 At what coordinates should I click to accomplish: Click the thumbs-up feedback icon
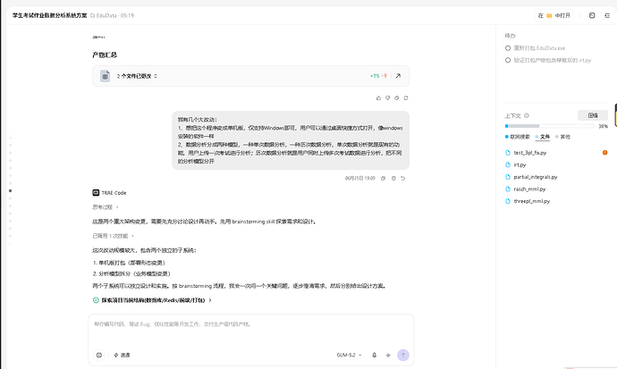378,98
